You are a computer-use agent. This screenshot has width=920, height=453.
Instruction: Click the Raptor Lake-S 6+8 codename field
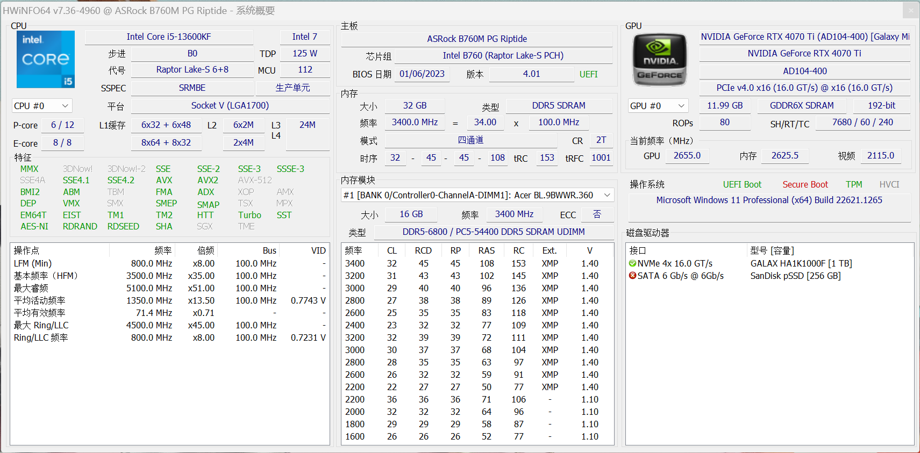192,69
